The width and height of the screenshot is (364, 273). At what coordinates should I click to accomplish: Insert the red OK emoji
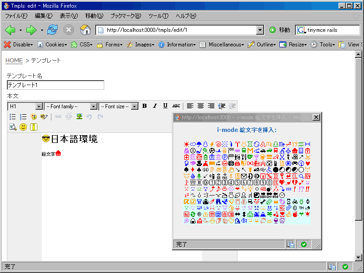276,182
